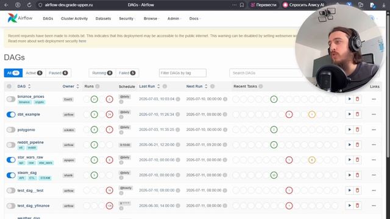Sort by the Last Run column arrows
The image size is (390, 219).
pos(158,86)
